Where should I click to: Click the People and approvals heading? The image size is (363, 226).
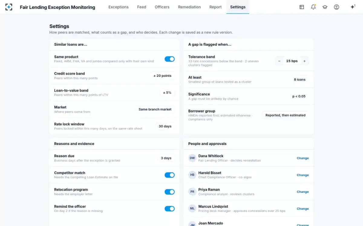(207, 144)
